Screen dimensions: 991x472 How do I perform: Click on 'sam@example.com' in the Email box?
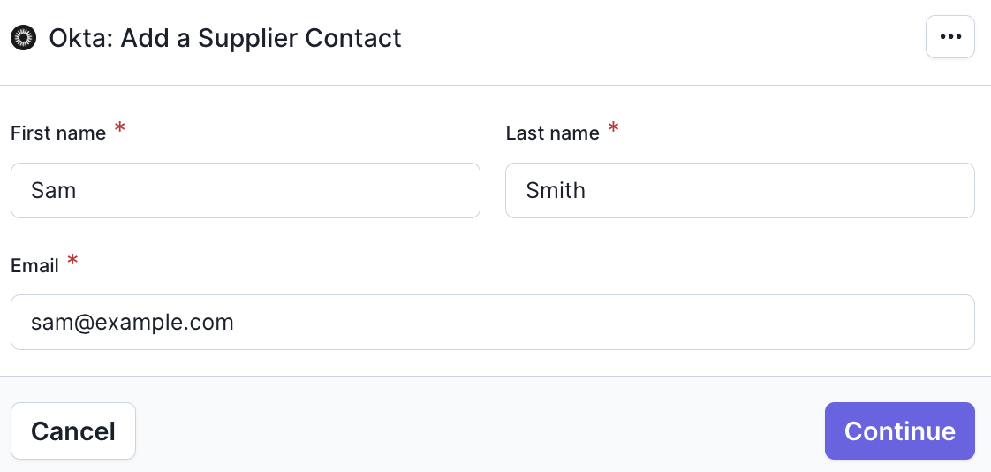(x=132, y=323)
